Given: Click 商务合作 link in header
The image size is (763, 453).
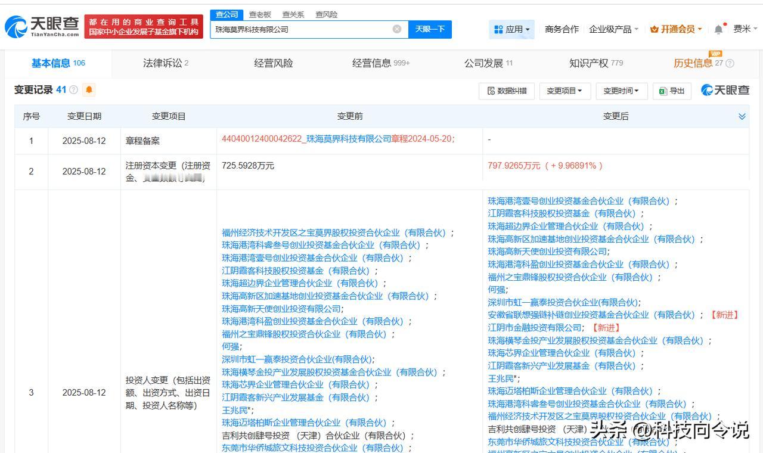Looking at the screenshot, I should 562,29.
